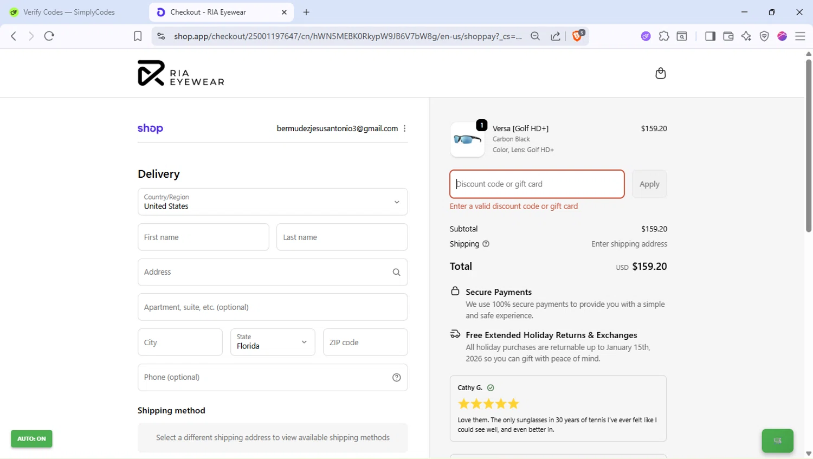Open zoom control in address bar
The width and height of the screenshot is (813, 459).
(535, 36)
